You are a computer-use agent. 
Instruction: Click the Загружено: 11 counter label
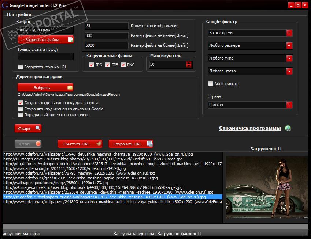pos(266,149)
